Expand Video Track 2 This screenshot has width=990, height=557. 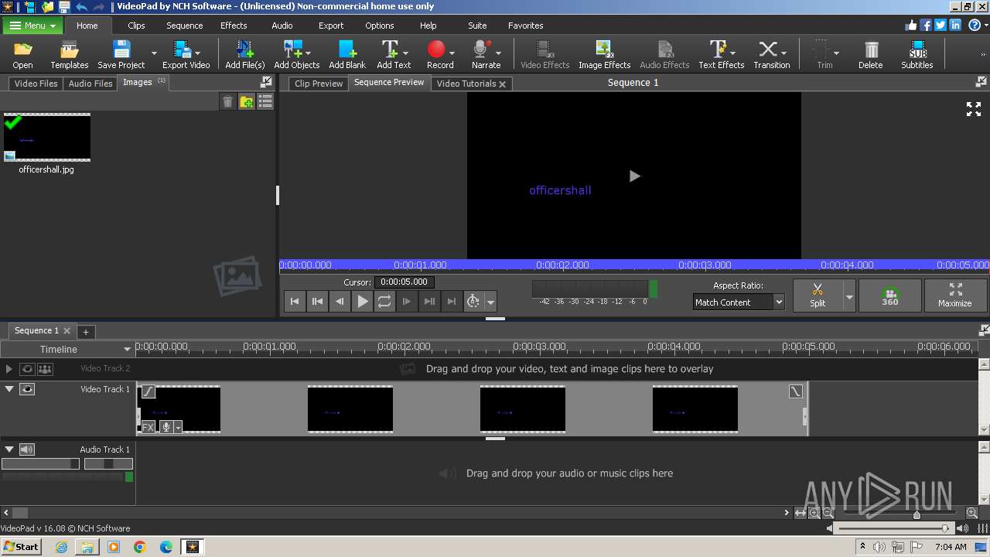(9, 369)
